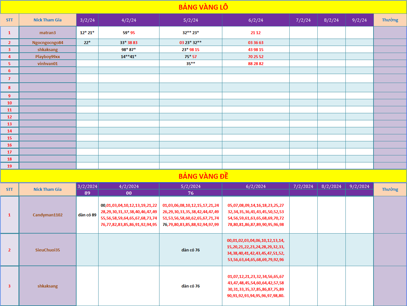This screenshot has width=407, height=306.
Task: Click the cell containing 12* 21*
Action: click(x=87, y=33)
